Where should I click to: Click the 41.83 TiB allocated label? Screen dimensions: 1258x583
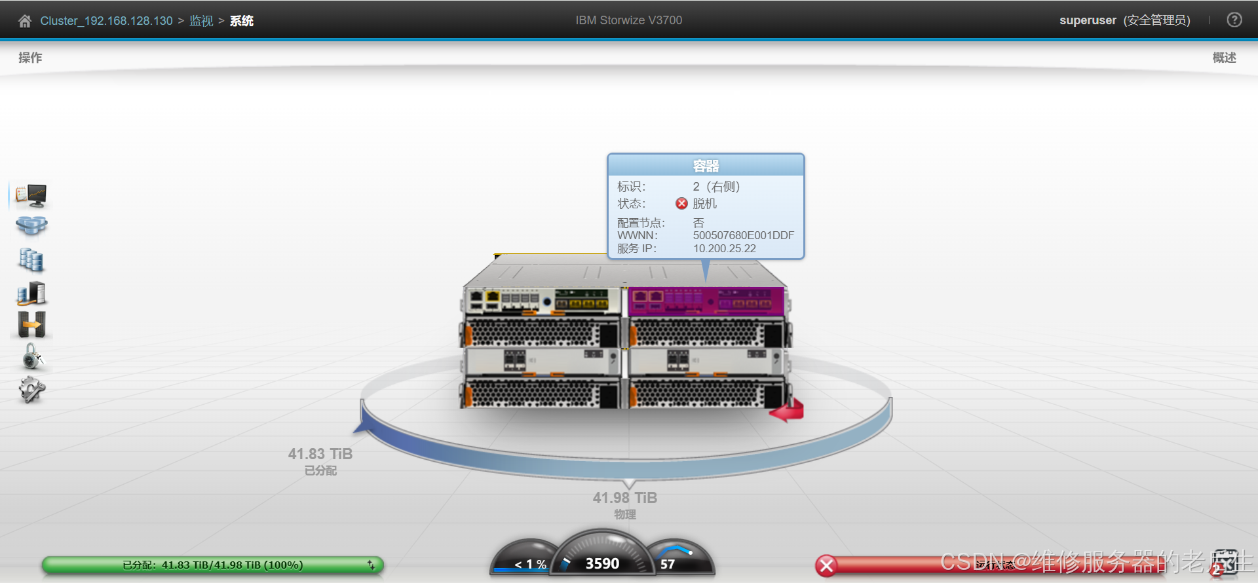coord(320,454)
